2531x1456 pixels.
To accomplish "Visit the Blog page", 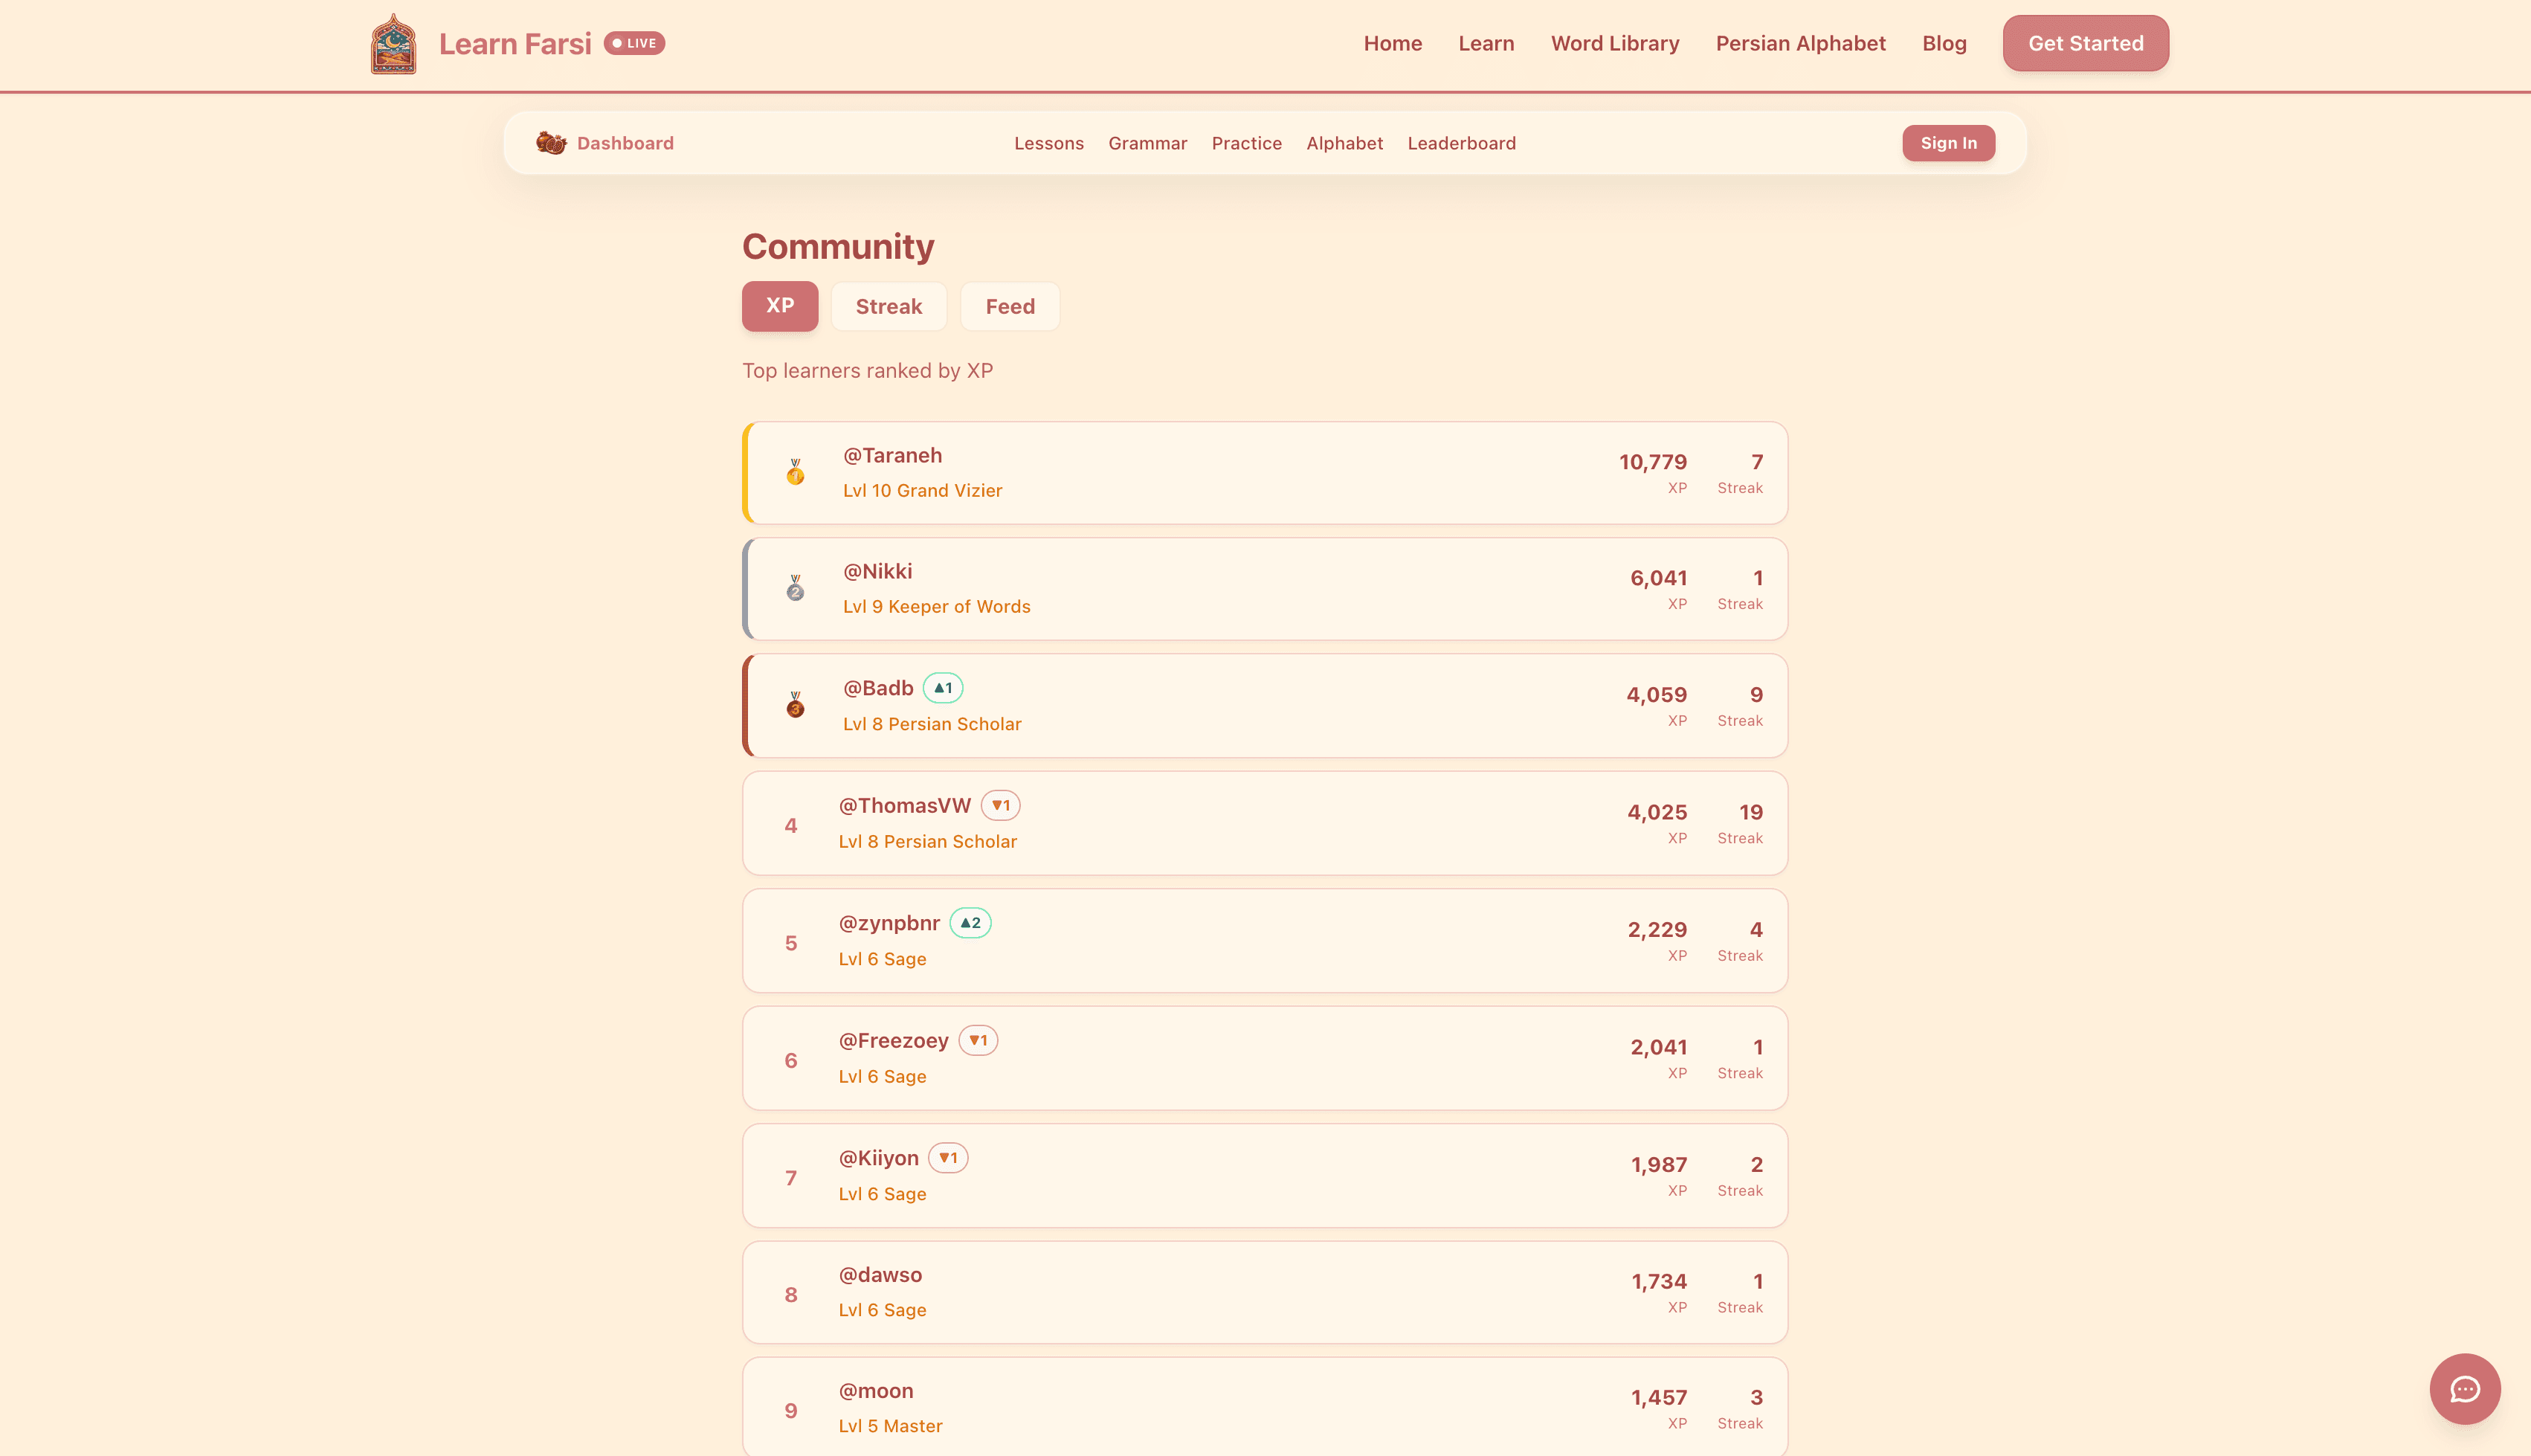I will [x=1944, y=43].
